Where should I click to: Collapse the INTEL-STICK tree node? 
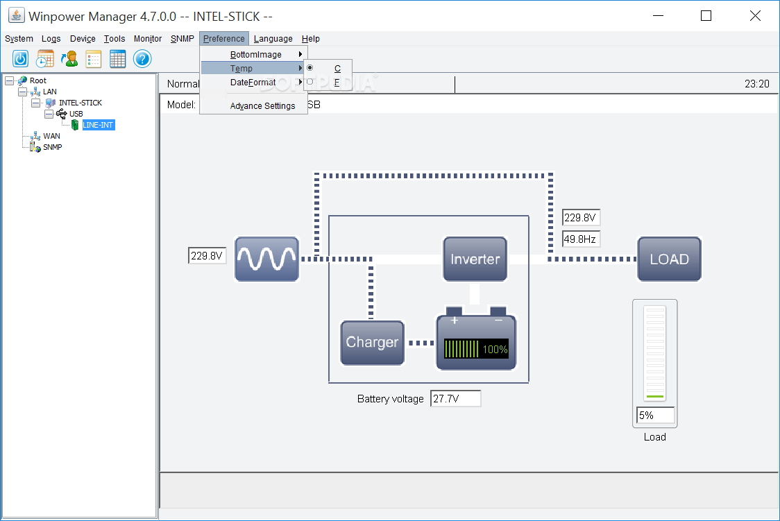pyautogui.click(x=36, y=103)
